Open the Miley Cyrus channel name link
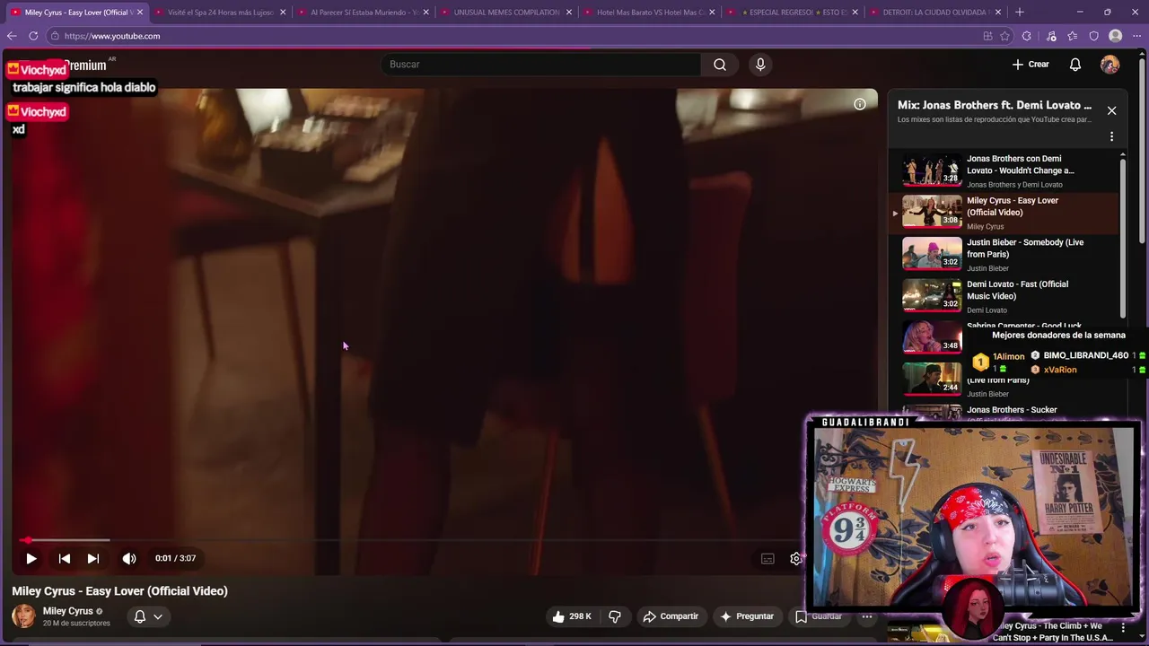The image size is (1149, 646). click(x=67, y=611)
